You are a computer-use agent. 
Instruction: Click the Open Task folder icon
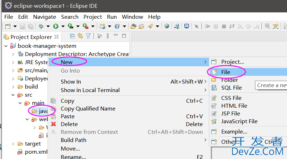click(141, 27)
